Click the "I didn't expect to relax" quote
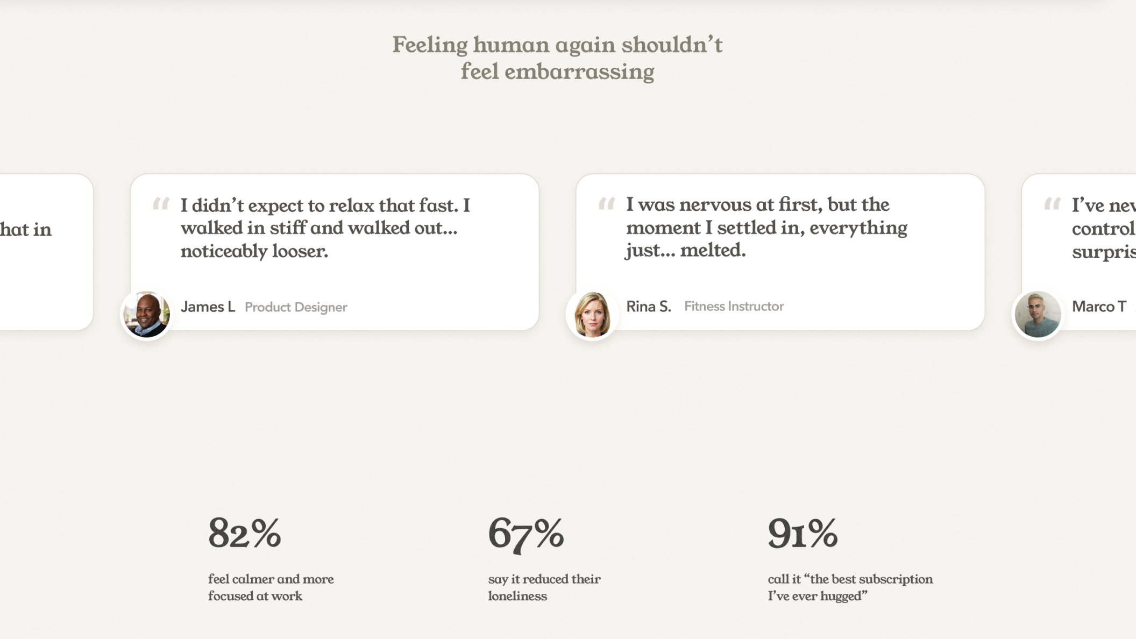This screenshot has width=1136, height=639. click(x=325, y=228)
